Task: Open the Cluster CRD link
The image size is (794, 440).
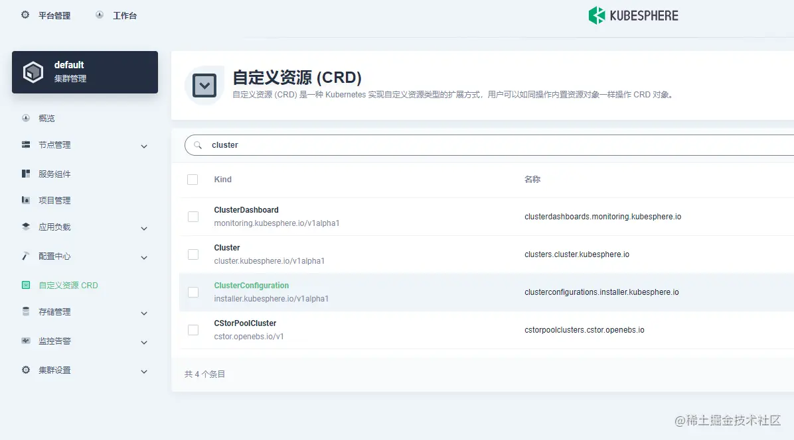Action: [227, 248]
